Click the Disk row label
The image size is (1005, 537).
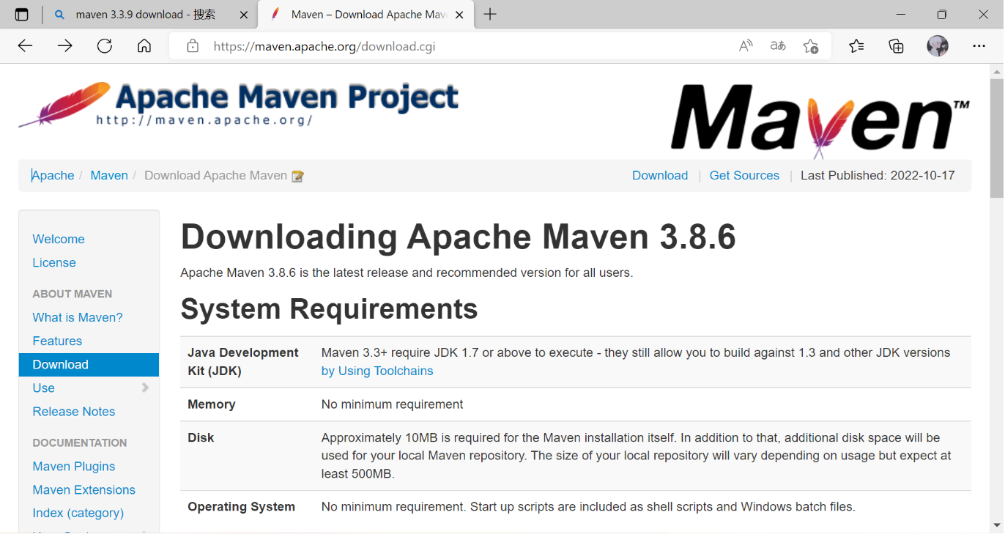[x=201, y=437]
